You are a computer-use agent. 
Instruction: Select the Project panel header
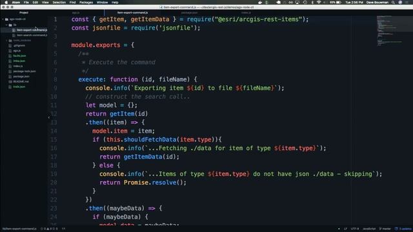(24, 13)
